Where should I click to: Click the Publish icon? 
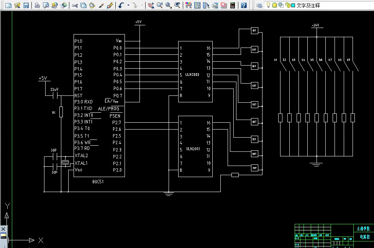[55, 5]
